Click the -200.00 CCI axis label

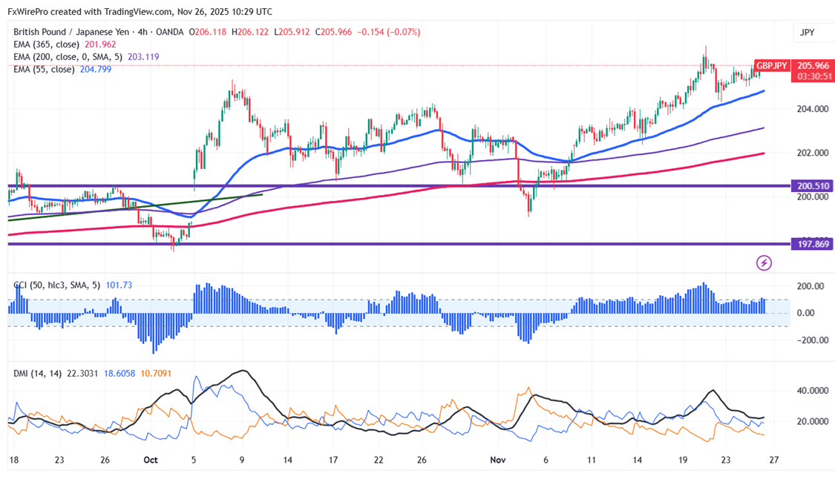pos(811,340)
